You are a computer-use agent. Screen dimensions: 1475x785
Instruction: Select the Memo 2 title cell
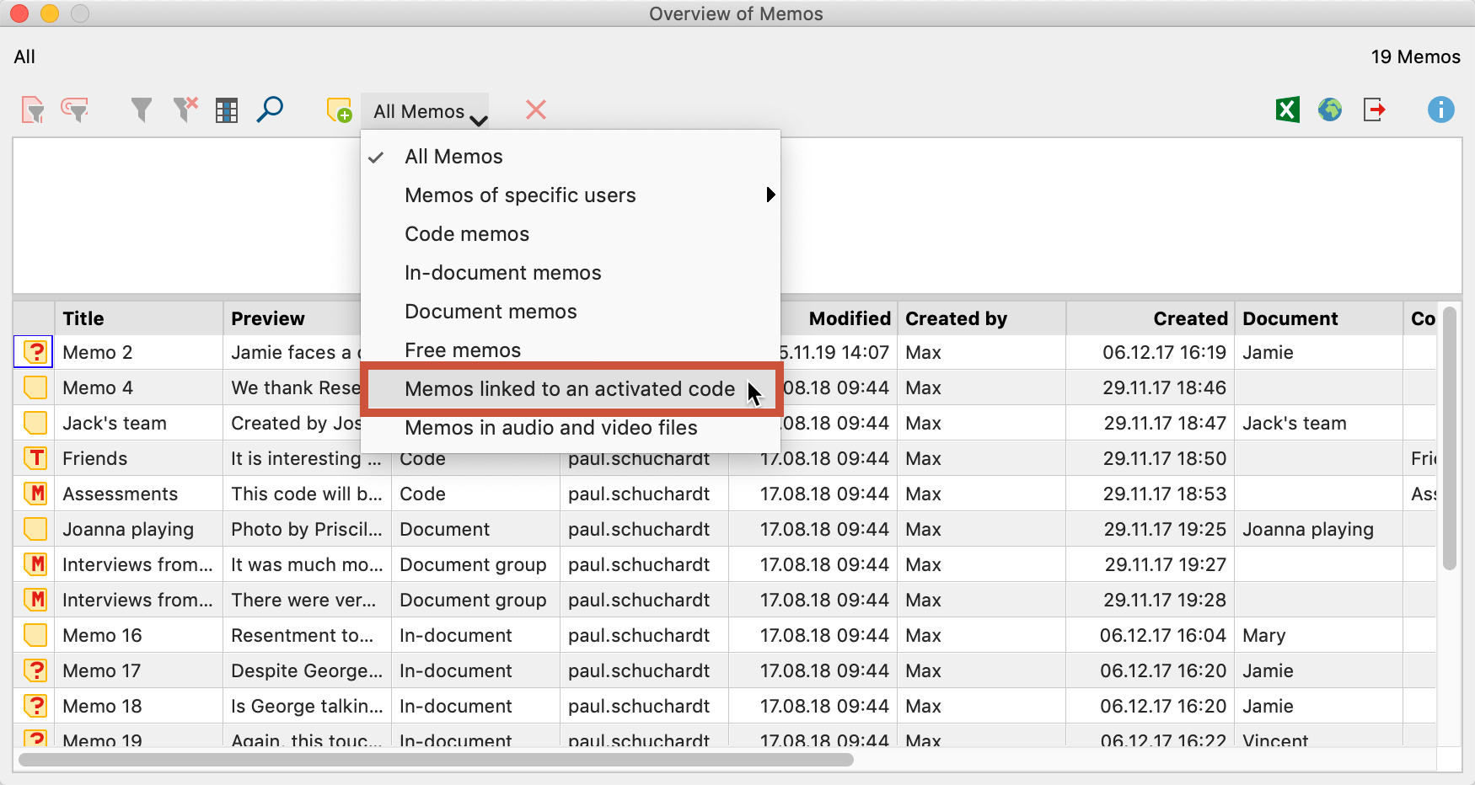point(139,352)
